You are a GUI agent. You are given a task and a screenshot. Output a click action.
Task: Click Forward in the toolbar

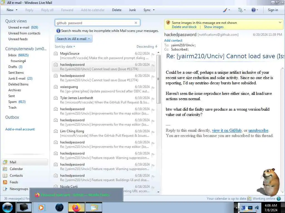point(67,10)
